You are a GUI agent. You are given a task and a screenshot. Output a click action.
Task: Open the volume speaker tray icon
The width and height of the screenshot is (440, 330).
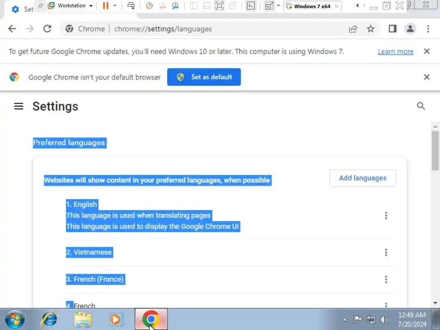[385, 319]
